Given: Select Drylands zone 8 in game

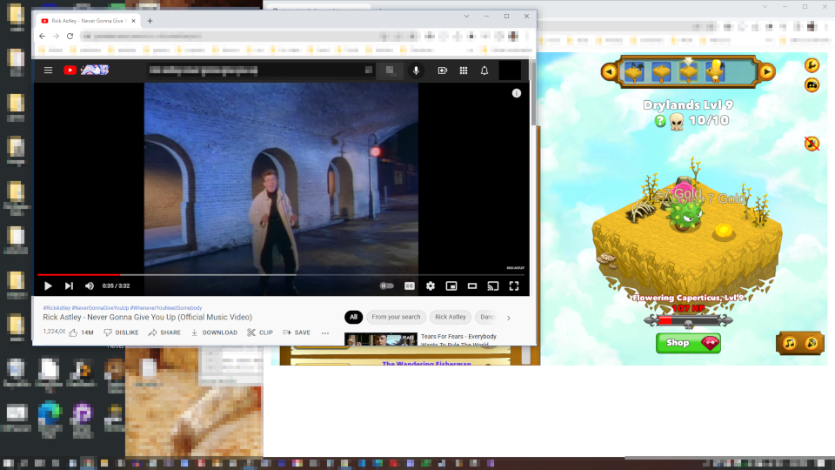Looking at the screenshot, I should click(661, 71).
